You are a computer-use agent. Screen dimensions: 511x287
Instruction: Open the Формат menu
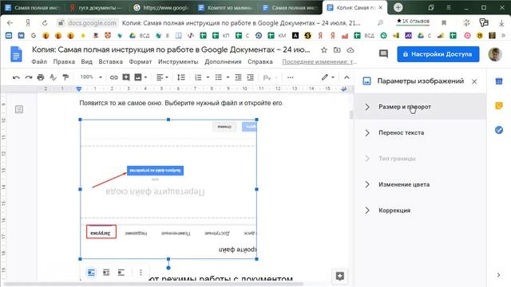pos(141,62)
